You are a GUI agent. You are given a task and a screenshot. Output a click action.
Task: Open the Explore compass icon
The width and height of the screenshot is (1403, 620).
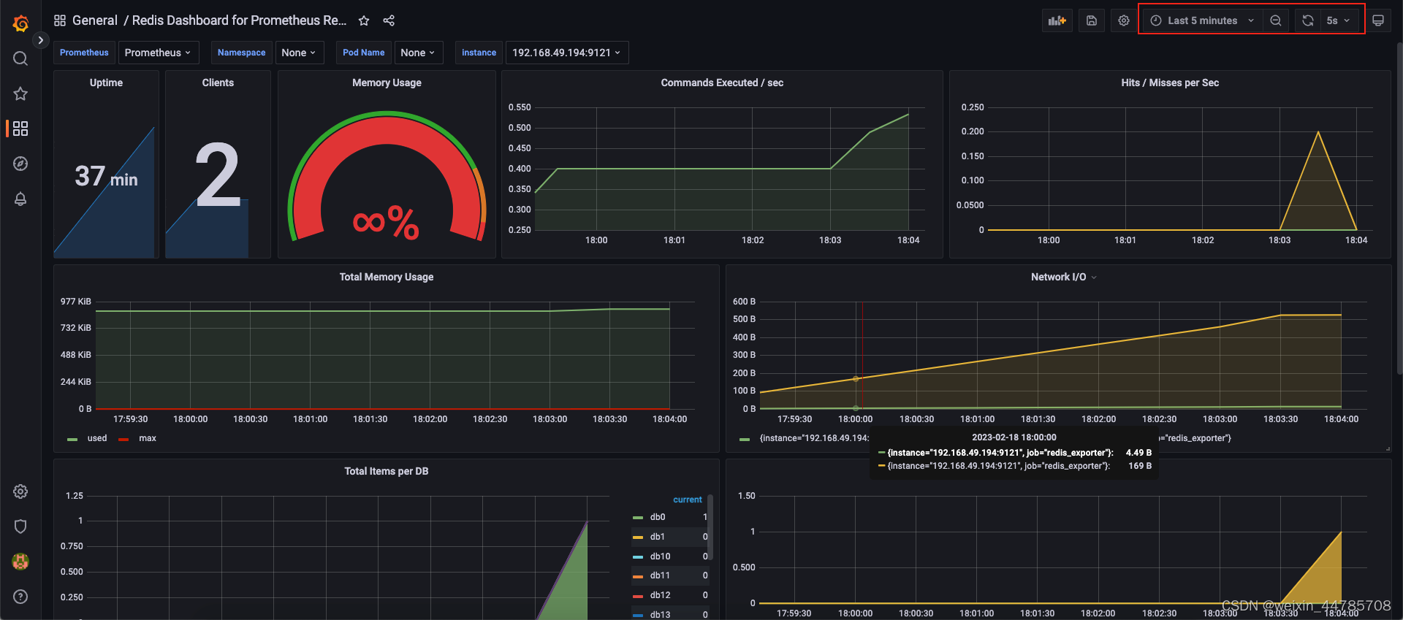pyautogui.click(x=20, y=164)
